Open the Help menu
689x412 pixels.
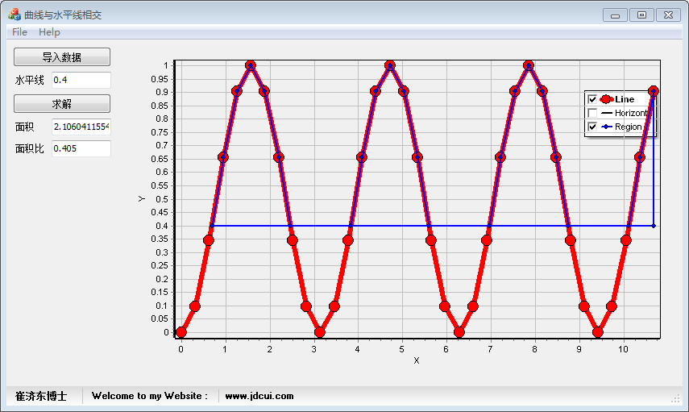(x=49, y=31)
